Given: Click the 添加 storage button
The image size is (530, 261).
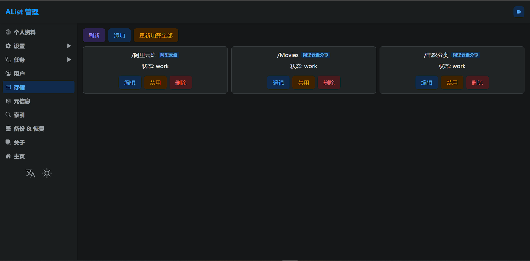Looking at the screenshot, I should 119,36.
